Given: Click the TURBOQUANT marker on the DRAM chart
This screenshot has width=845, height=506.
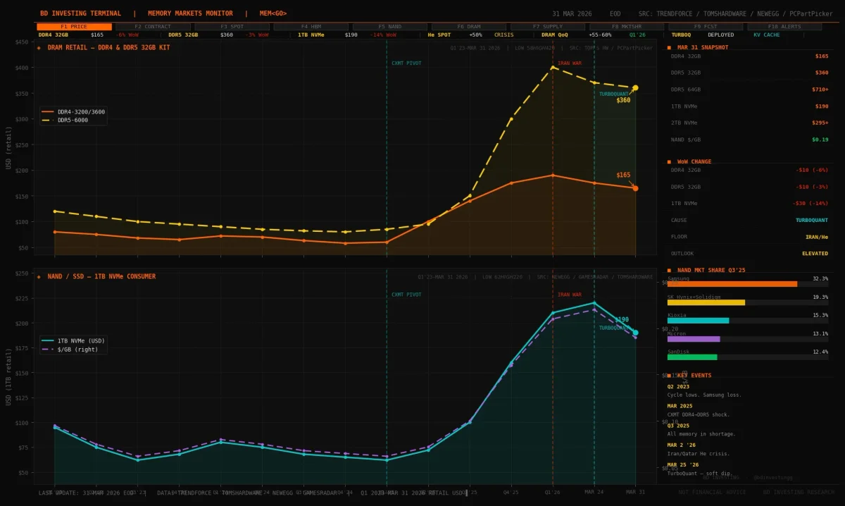Looking at the screenshot, I should pyautogui.click(x=614, y=94).
